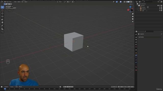Click the pan hand viewport icon
Viewport: 163px width, 91px height.
pyautogui.click(x=133, y=16)
